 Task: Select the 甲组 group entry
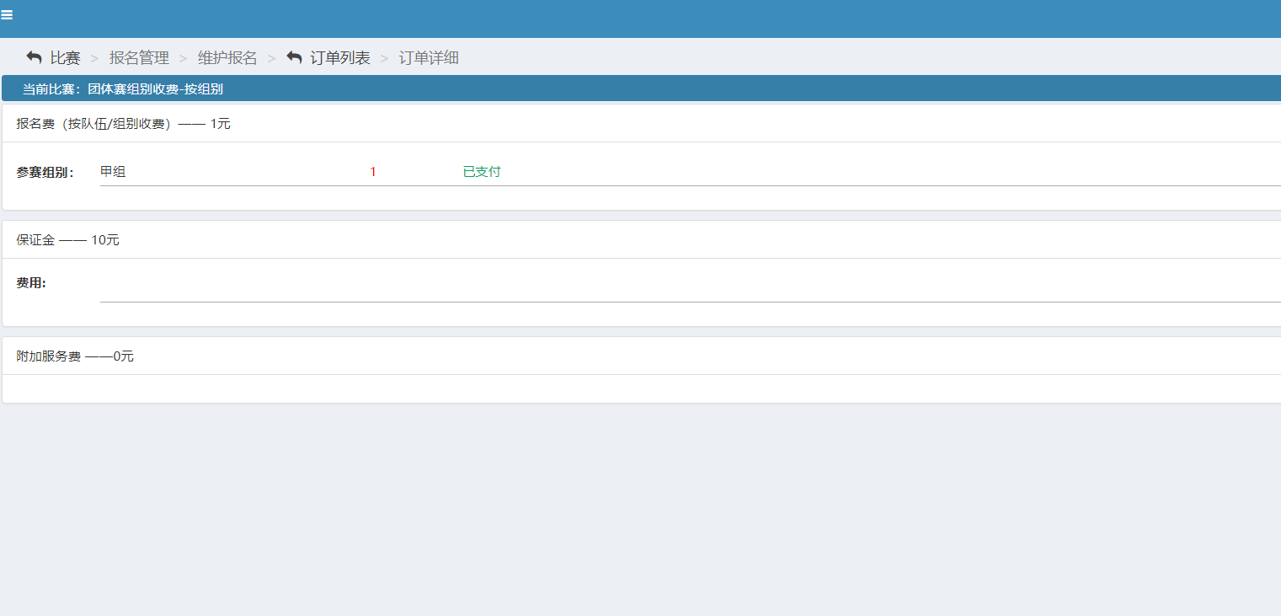(x=113, y=172)
